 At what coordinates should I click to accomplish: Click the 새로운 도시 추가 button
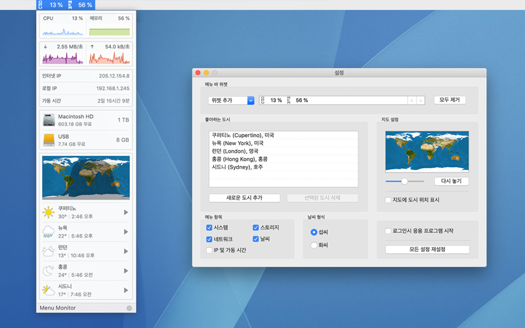coord(244,198)
